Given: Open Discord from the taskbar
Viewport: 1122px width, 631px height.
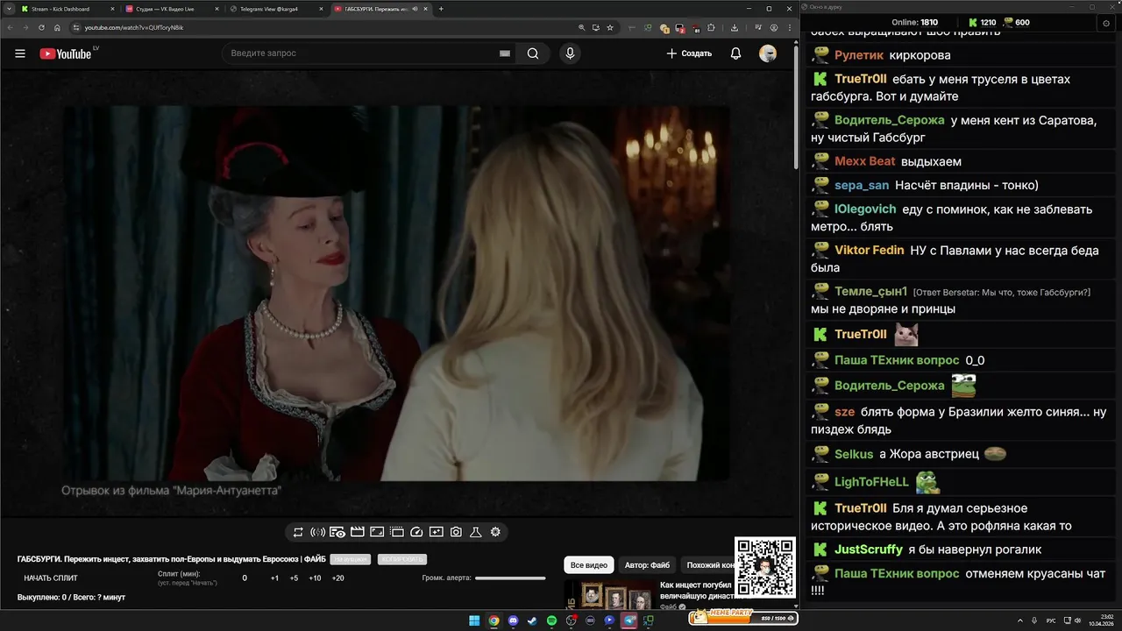Looking at the screenshot, I should click(513, 620).
